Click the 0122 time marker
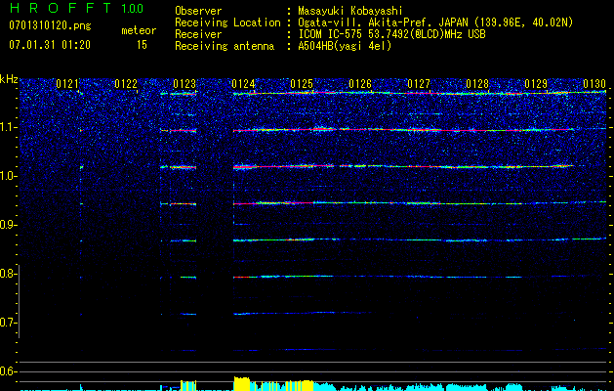This screenshot has width=614, height=391. pyautogui.click(x=126, y=84)
